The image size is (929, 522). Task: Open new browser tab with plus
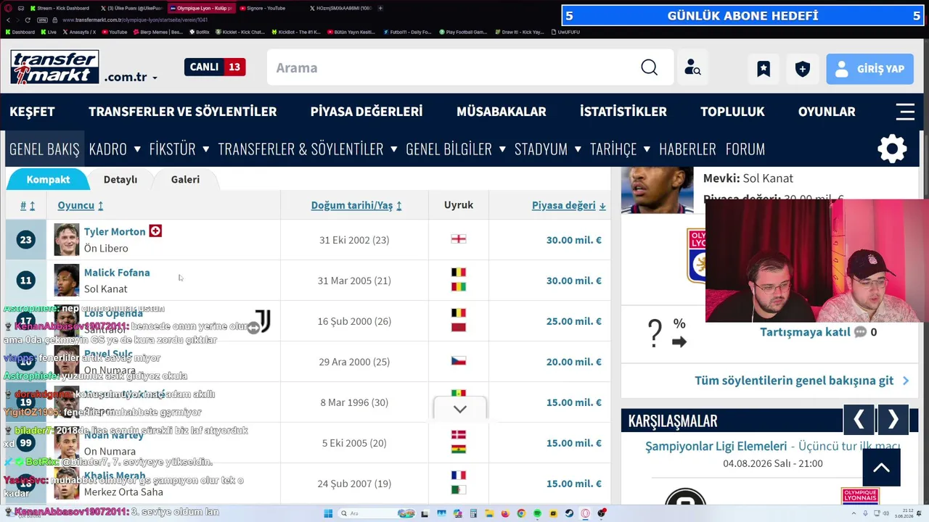[x=380, y=8]
